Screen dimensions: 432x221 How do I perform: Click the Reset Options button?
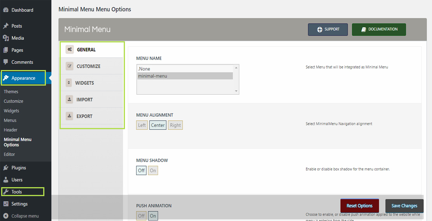360,206
